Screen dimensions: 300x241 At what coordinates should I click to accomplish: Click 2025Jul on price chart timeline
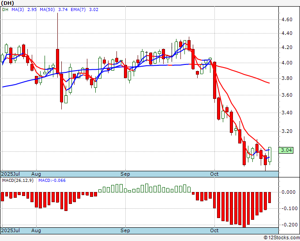tap(10, 174)
